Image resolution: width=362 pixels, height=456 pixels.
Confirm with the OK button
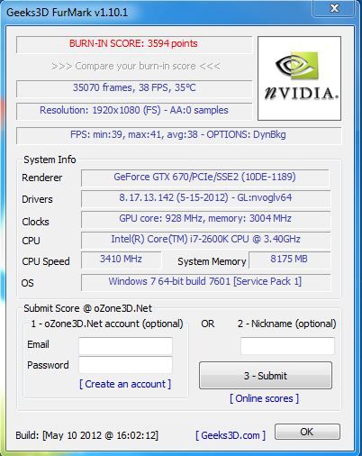click(x=307, y=432)
